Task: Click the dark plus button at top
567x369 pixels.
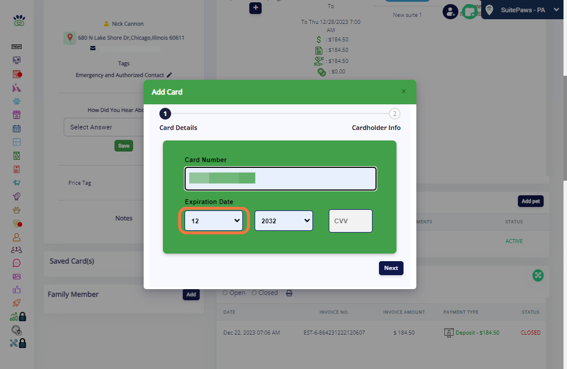Action: 255,8
